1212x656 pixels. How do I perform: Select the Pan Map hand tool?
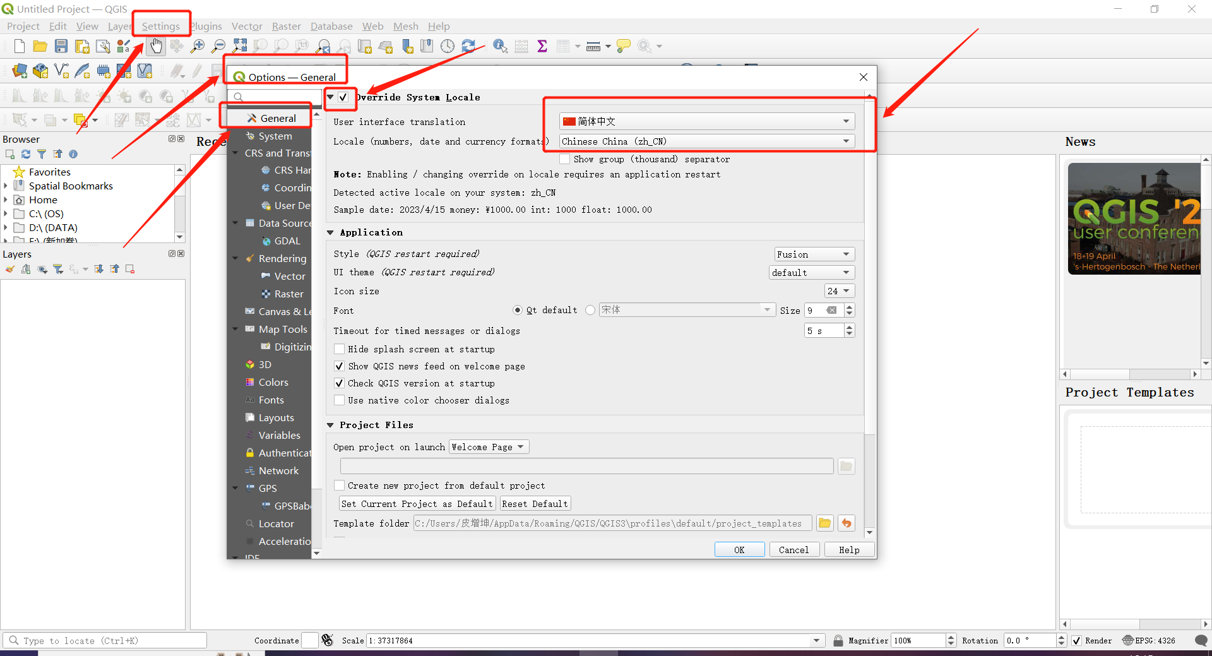click(x=155, y=46)
